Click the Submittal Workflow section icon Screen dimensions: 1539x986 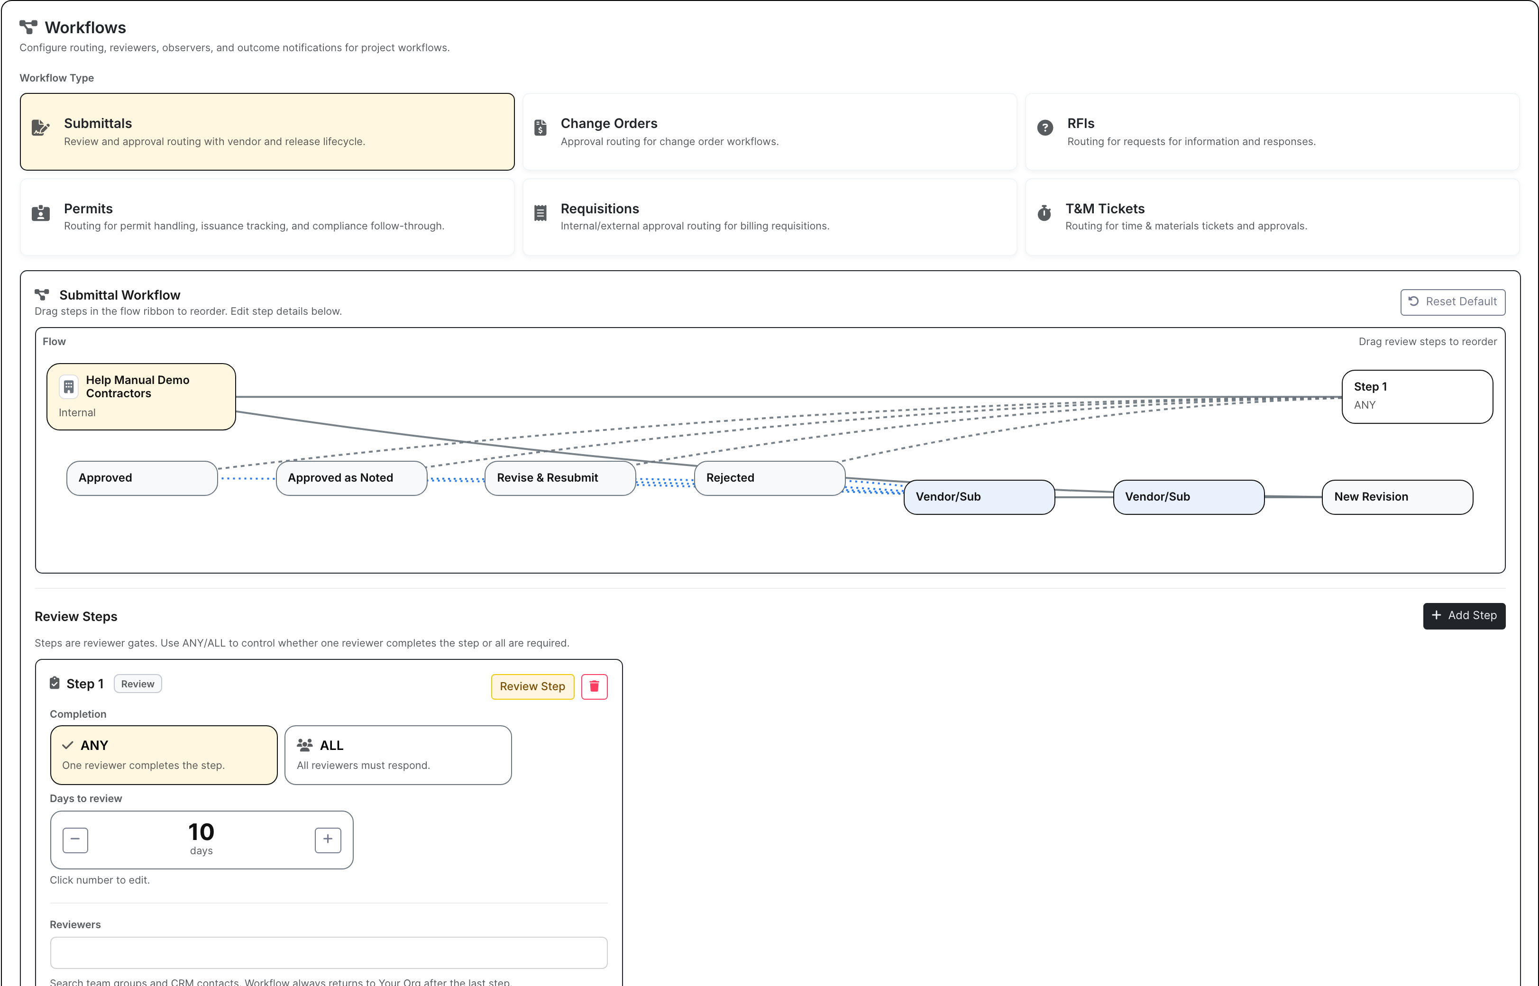click(x=42, y=294)
